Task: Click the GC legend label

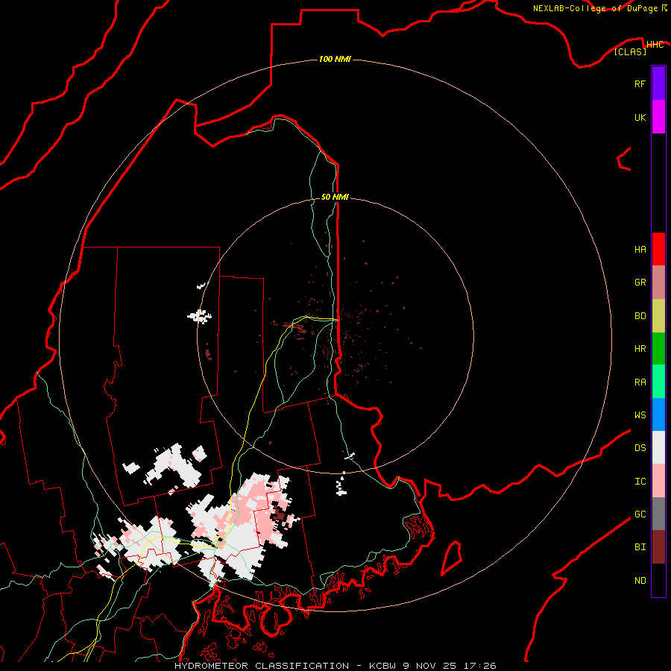Action: click(640, 514)
